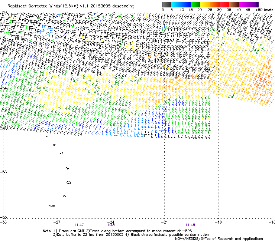Click the '20150605 descending' text in the title
Image resolution: width=275 pixels, height=241 pixels.
pyautogui.click(x=112, y=6)
